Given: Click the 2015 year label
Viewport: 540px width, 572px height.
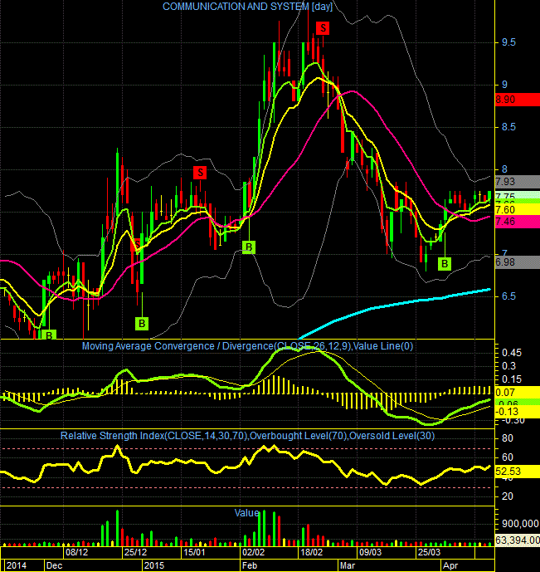Looking at the screenshot, I should click(154, 565).
